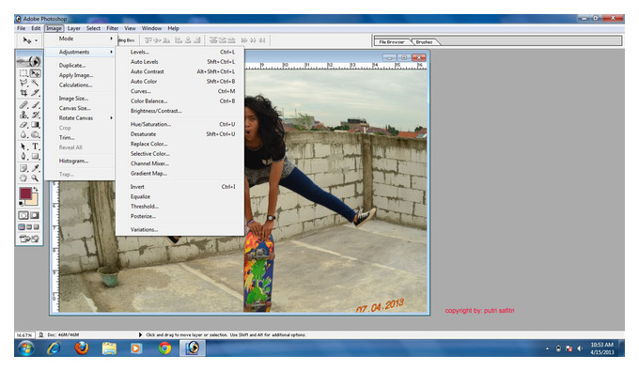The width and height of the screenshot is (639, 371).
Task: Open Windows Media Player from taskbar
Action: pyautogui.click(x=136, y=348)
